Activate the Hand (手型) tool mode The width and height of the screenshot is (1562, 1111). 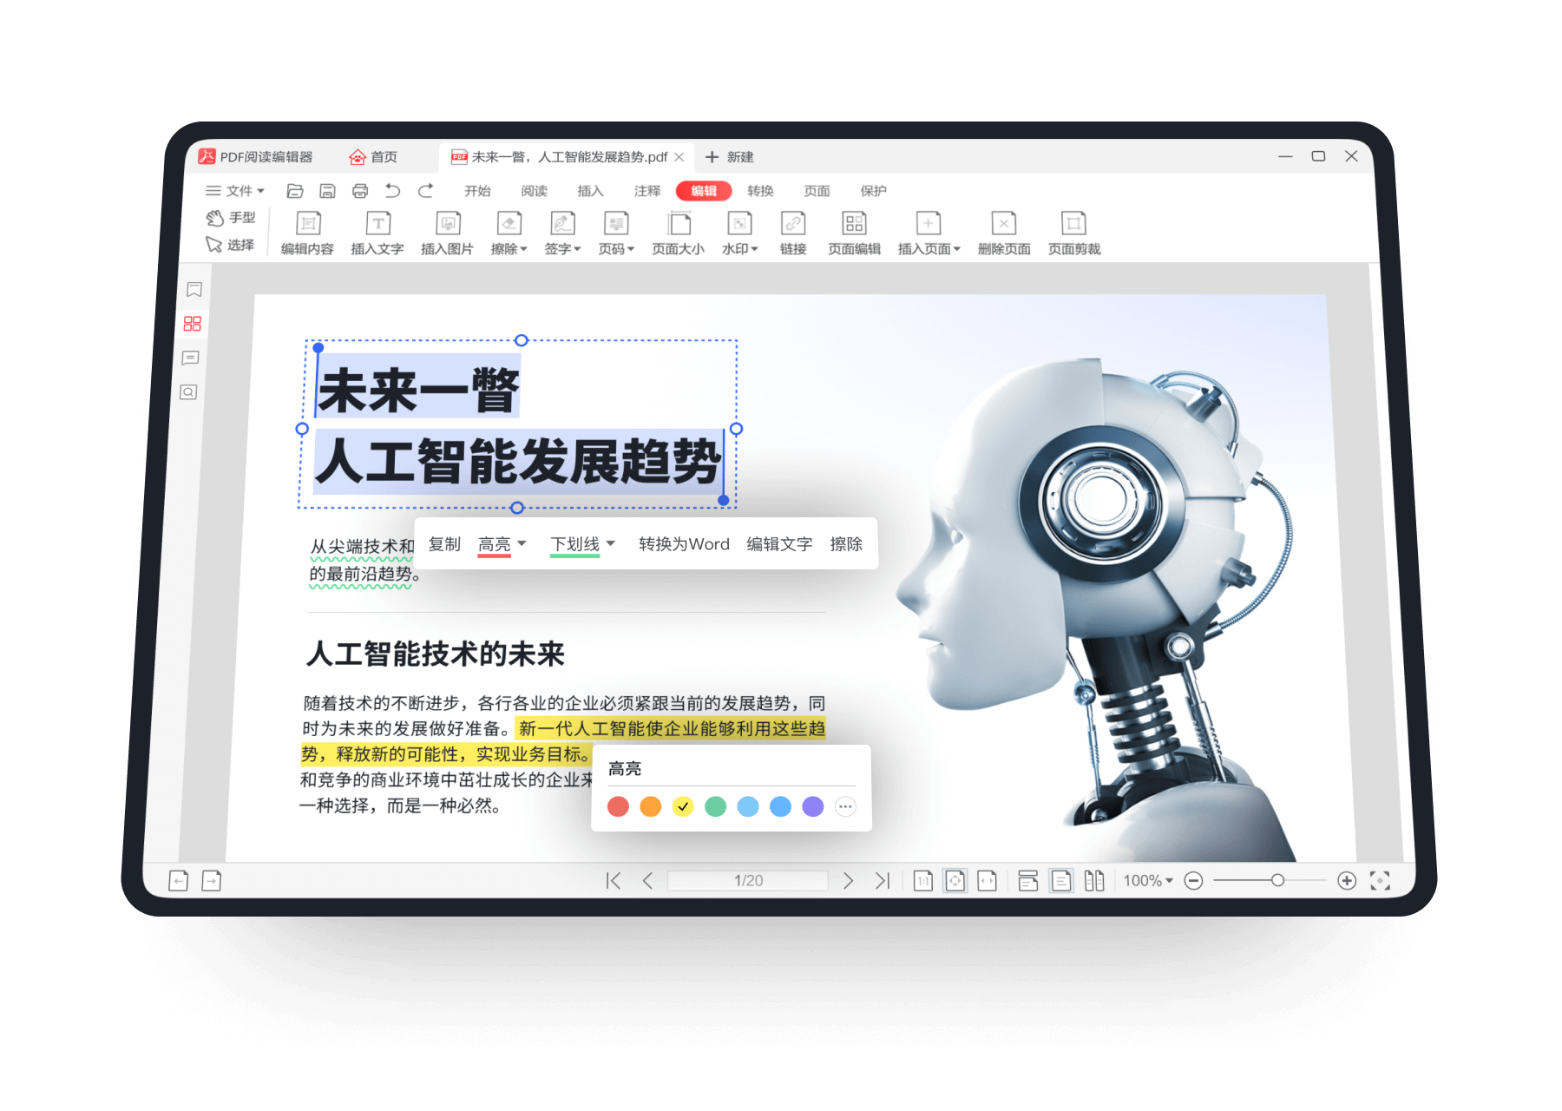[x=231, y=218]
